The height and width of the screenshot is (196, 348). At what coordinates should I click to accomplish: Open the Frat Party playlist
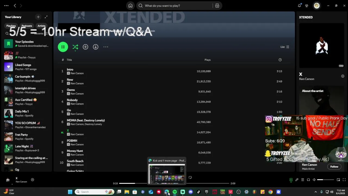(27, 137)
